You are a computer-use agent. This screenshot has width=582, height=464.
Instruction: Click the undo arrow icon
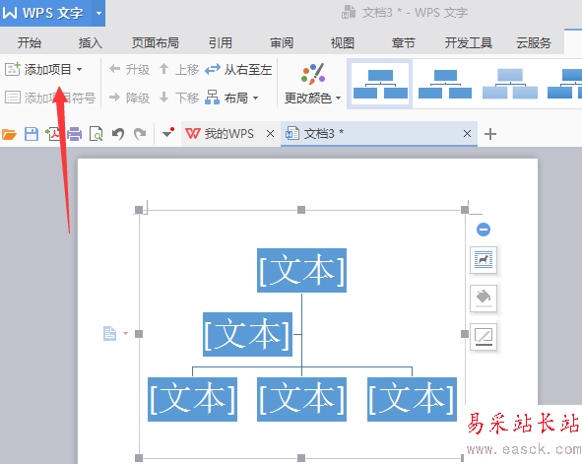118,134
